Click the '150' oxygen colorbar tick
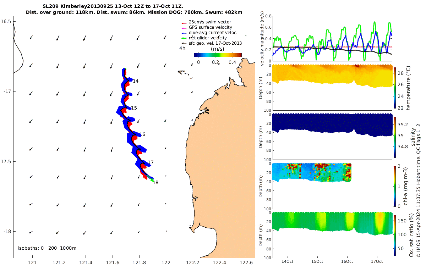Viewport: 426px width, 266px height. click(402, 221)
